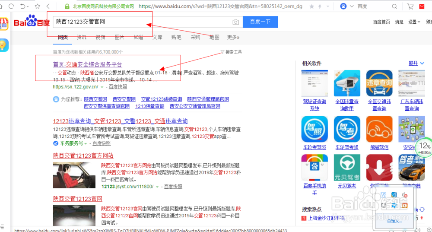Open 百度首页 link in header
Image resolution: width=432 pixels, height=232 pixels.
pos(381,22)
